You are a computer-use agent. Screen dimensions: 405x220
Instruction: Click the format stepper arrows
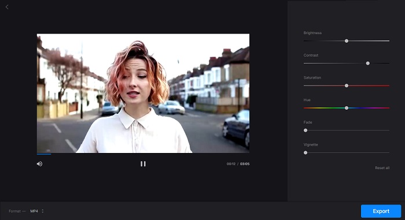43,211
